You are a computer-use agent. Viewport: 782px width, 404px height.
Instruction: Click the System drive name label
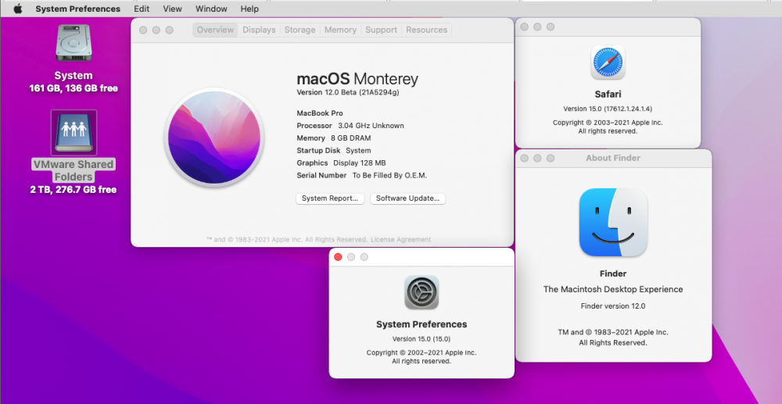[x=74, y=76]
